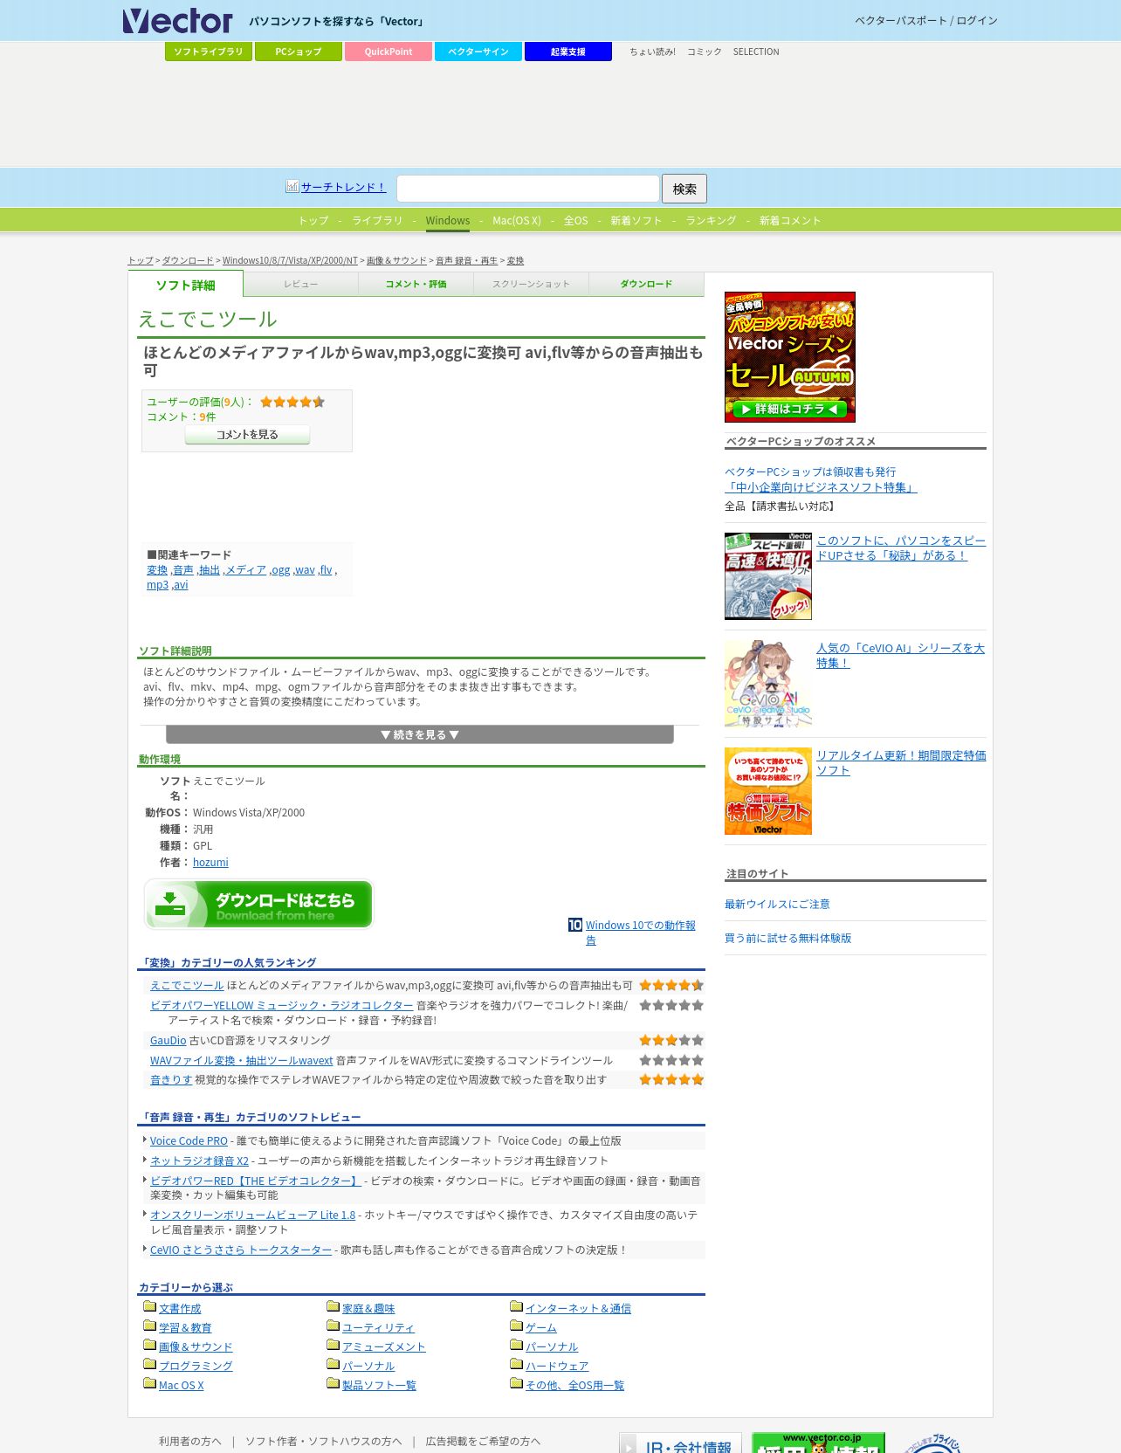Open 中小企業向けビジネスソフト特集 link
The width and height of the screenshot is (1121, 1453).
(821, 487)
